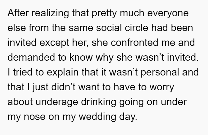Viewport: 208px width, 135px height.
Task: Click the word "tried" in the text
Action: (23, 72)
